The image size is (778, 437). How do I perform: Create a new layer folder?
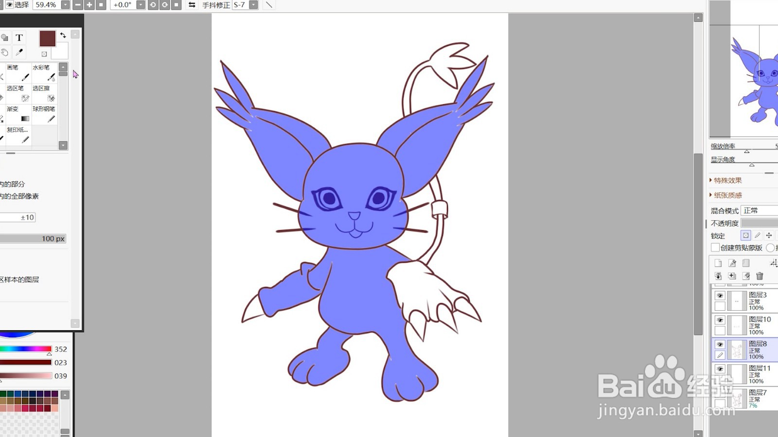tap(746, 263)
